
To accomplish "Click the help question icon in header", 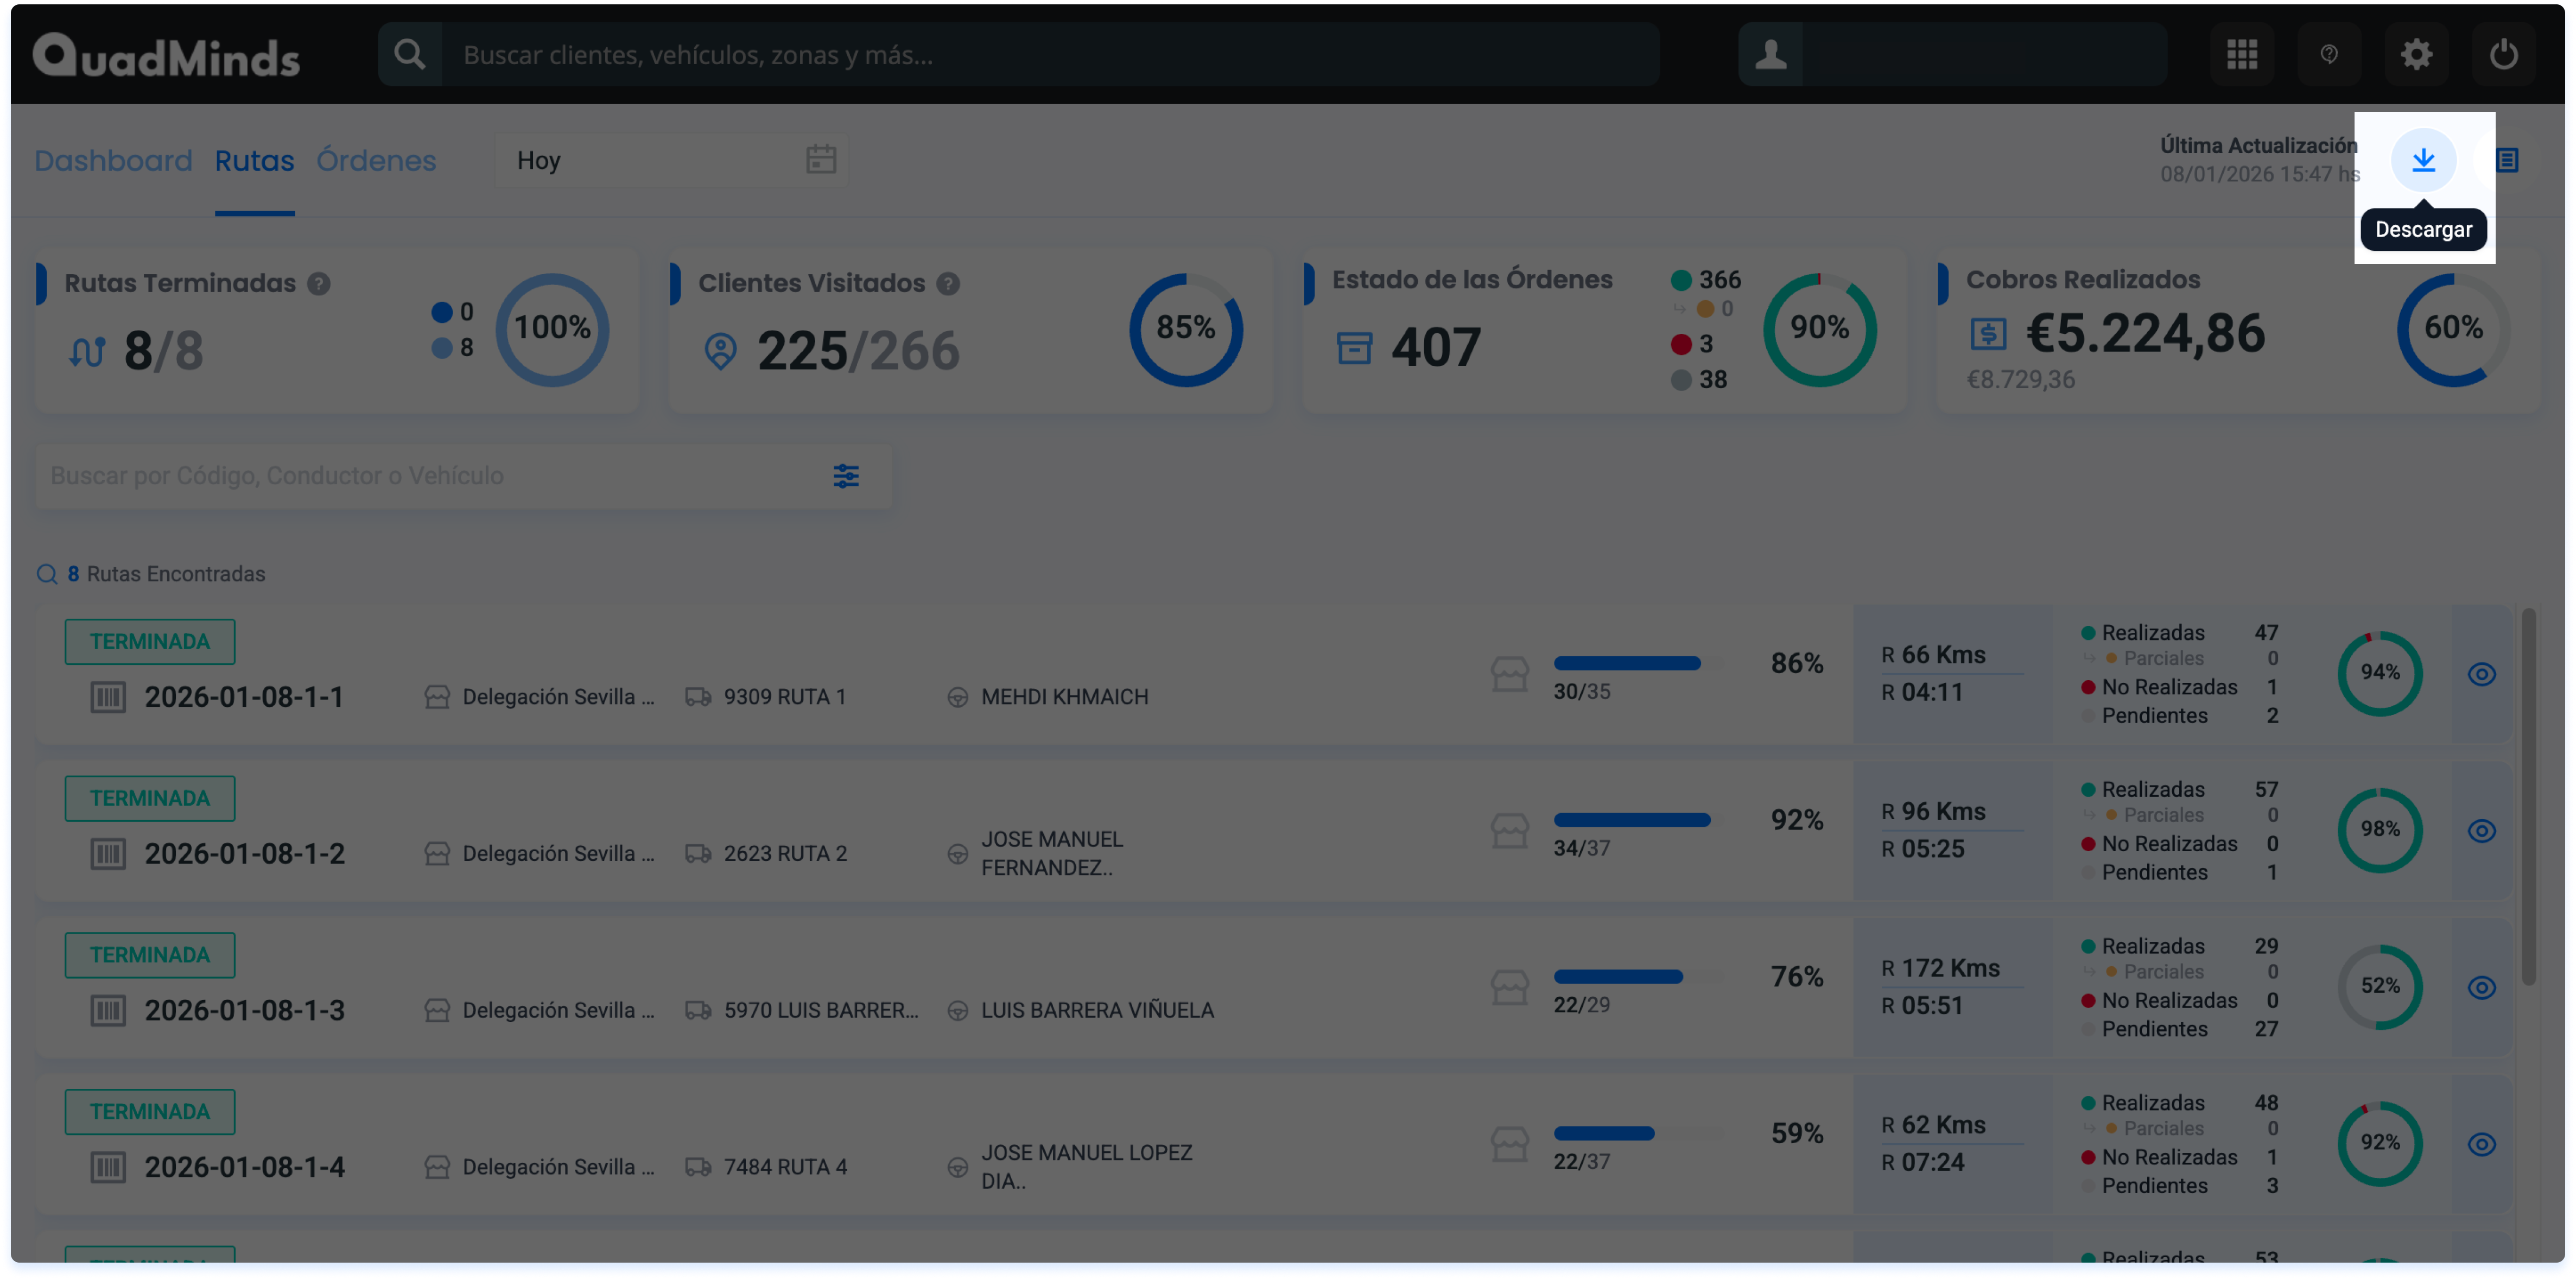I will point(2329,54).
